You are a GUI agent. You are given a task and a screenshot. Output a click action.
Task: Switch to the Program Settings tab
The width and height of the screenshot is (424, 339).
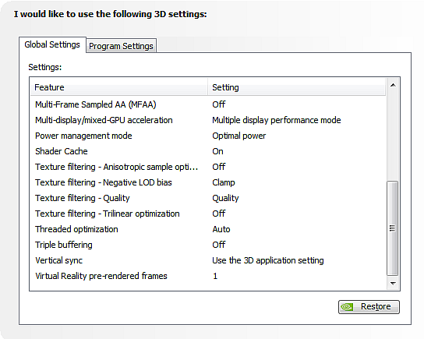[121, 46]
